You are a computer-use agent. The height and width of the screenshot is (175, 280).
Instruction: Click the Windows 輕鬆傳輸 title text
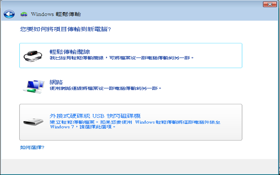[x=56, y=14]
